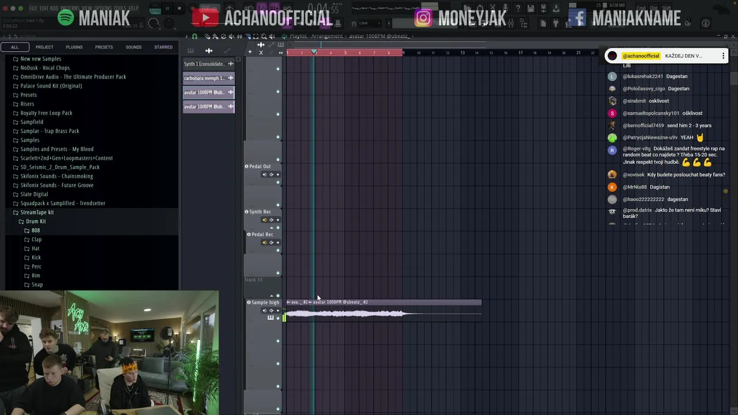Select the Select marquee tool in playlist toolbar
738x415 pixels.
[x=256, y=36]
